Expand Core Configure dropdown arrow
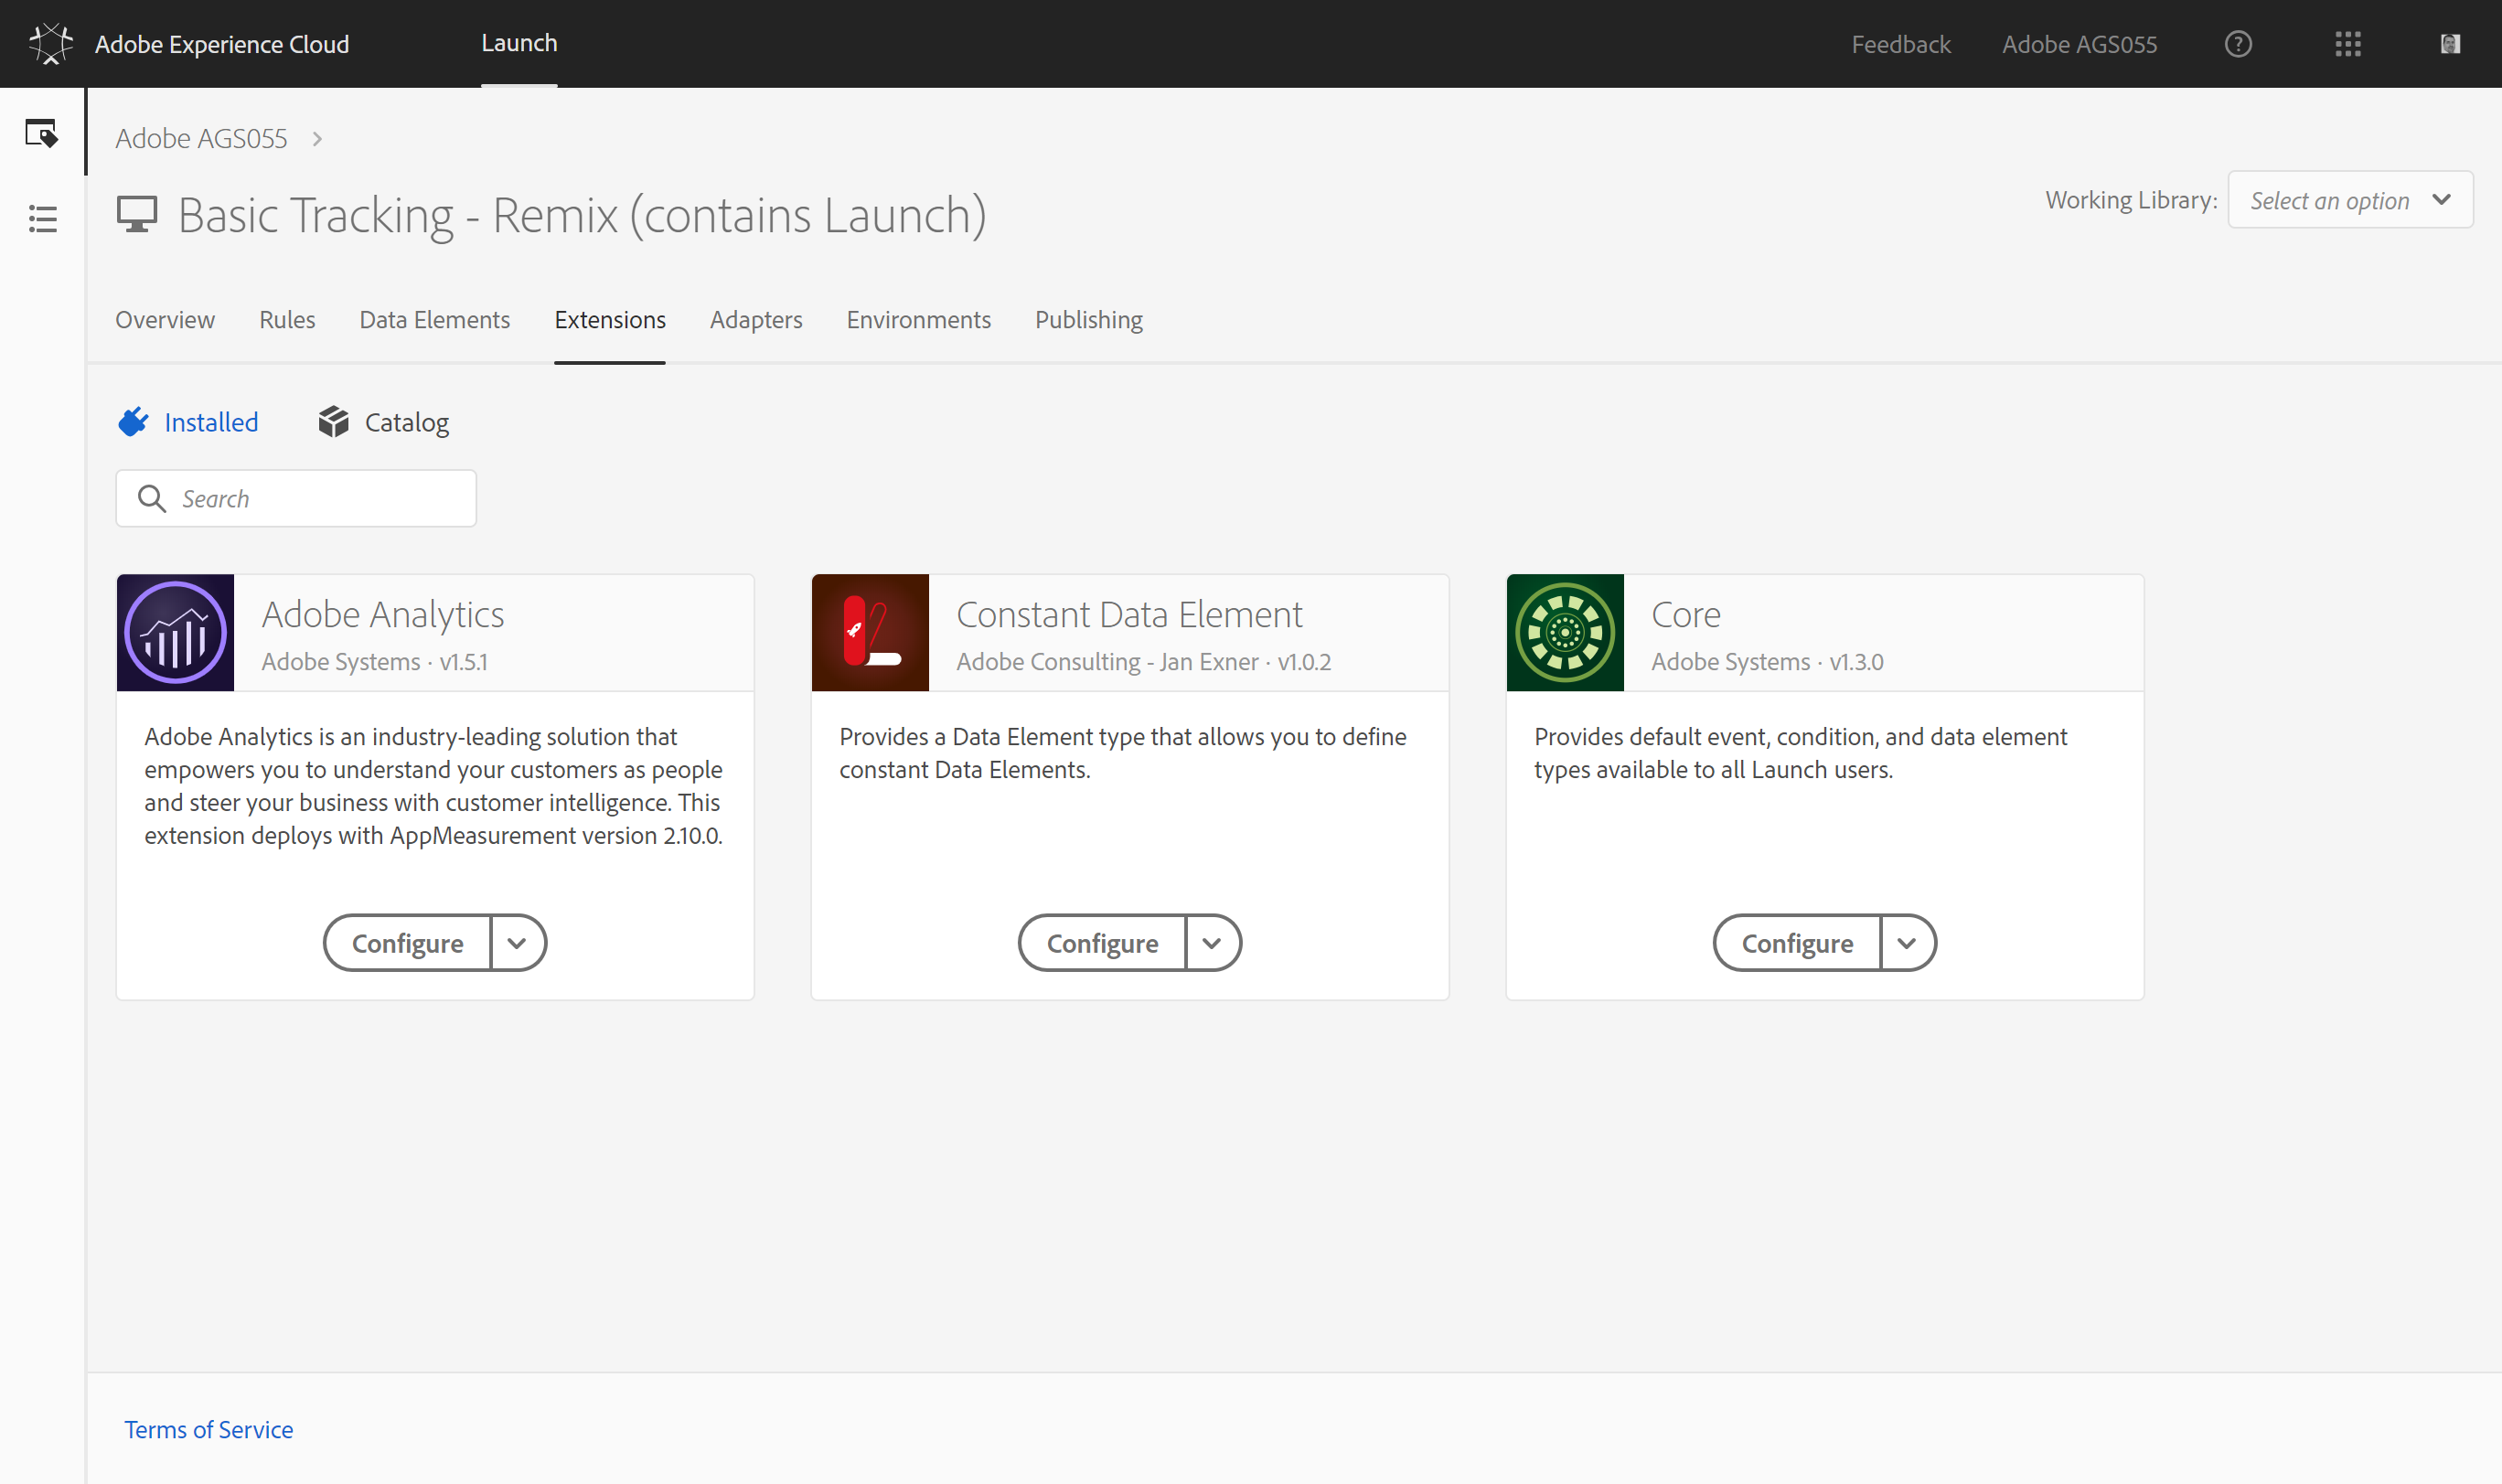2502x1484 pixels. tap(1907, 943)
